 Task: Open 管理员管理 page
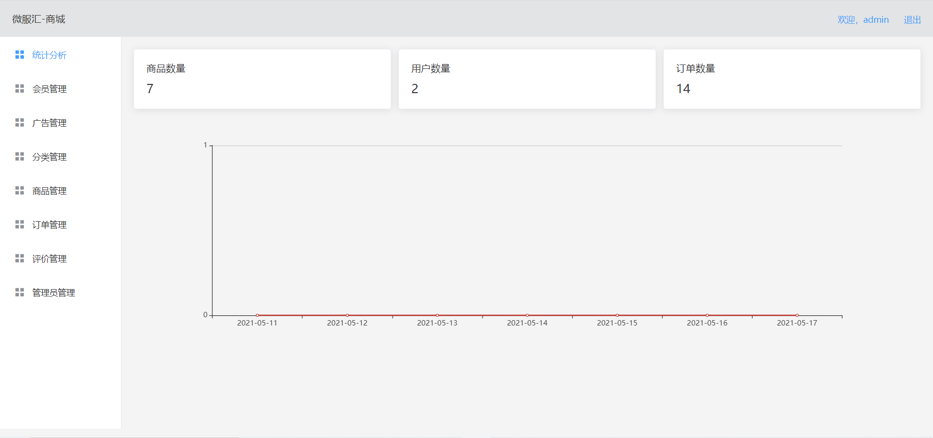(x=60, y=292)
